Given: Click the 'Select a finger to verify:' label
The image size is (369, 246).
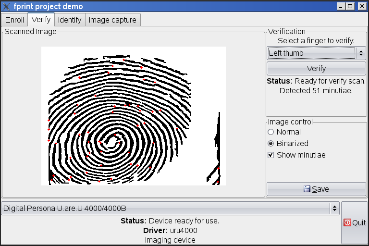Looking at the screenshot, I should pyautogui.click(x=316, y=41).
